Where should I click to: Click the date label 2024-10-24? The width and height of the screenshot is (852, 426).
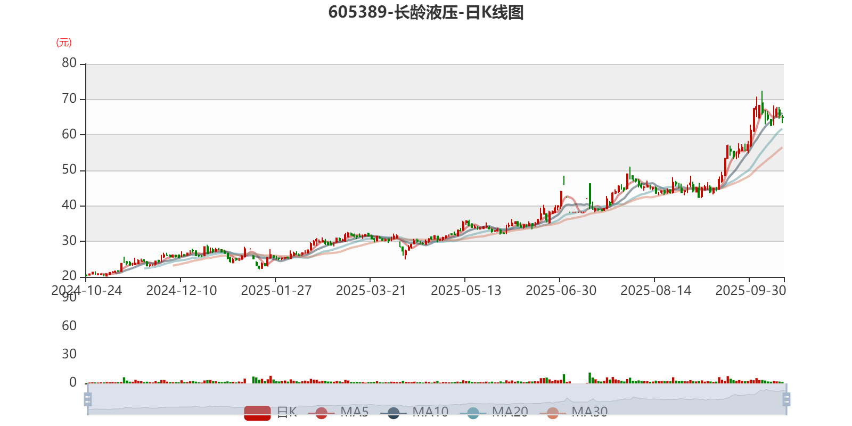point(87,291)
